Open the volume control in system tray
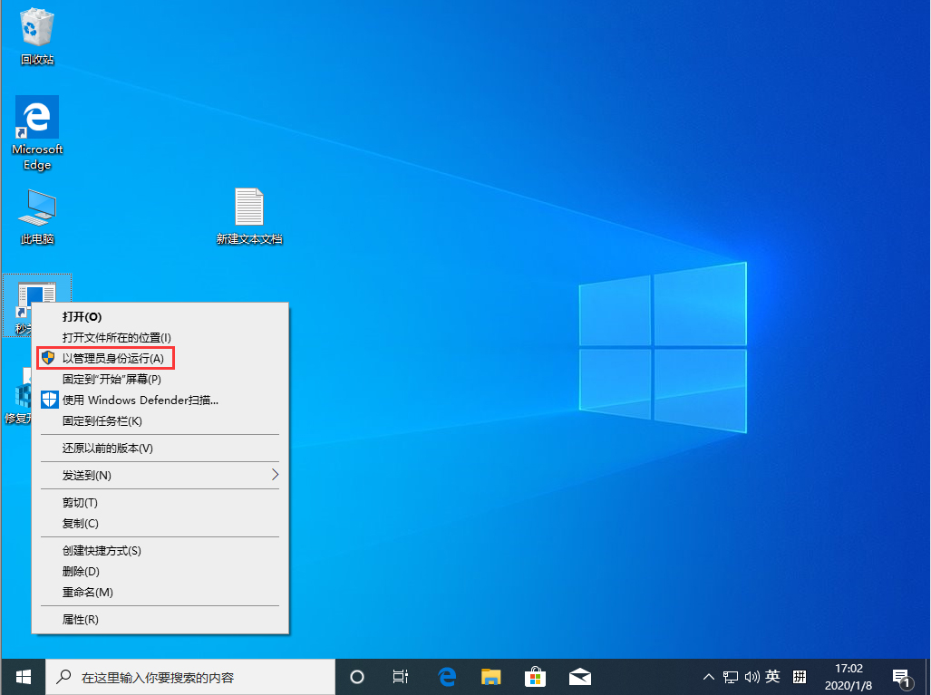 753,676
